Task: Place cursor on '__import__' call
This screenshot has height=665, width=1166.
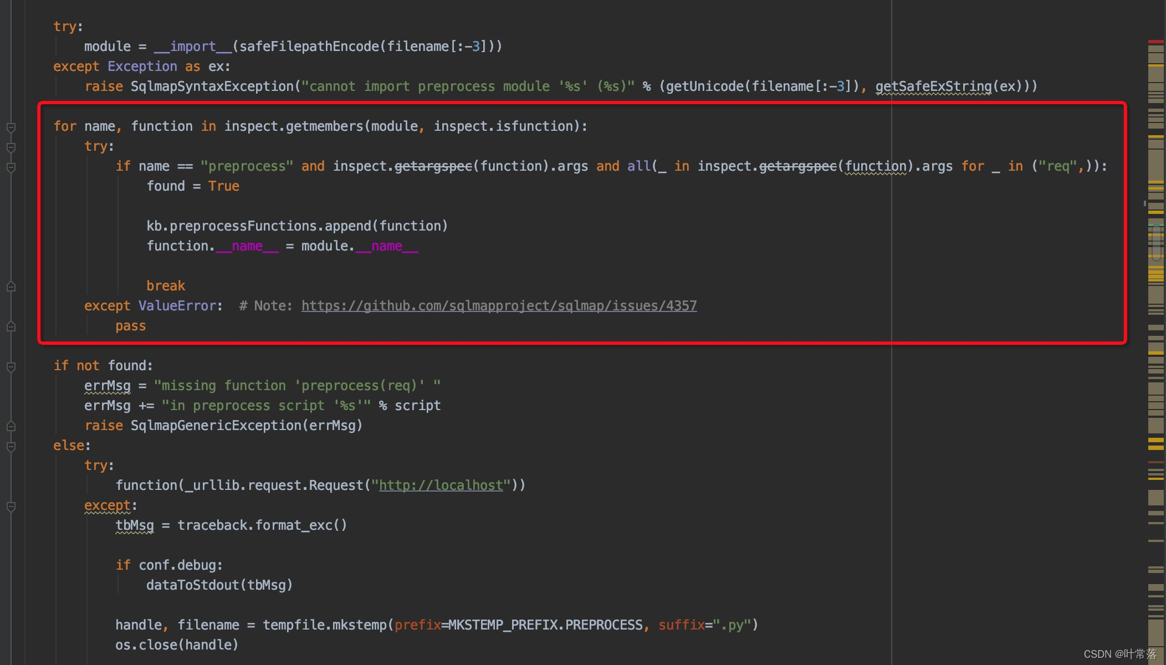Action: pos(192,47)
